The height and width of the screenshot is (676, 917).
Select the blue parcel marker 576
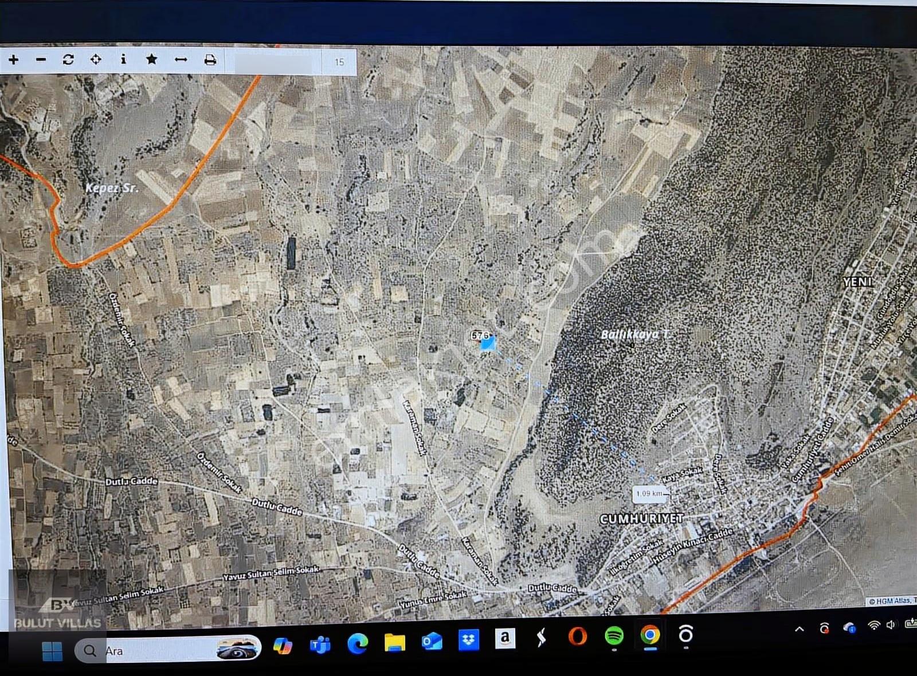487,343
